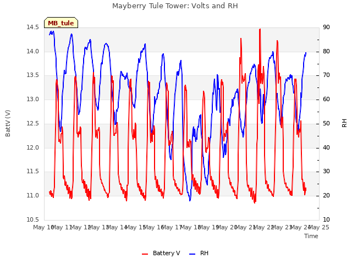Image resolution: width=352 pixels, height=264 pixels.
Task: Click the 10.5 tick label on left axis
Action: click(x=32, y=219)
